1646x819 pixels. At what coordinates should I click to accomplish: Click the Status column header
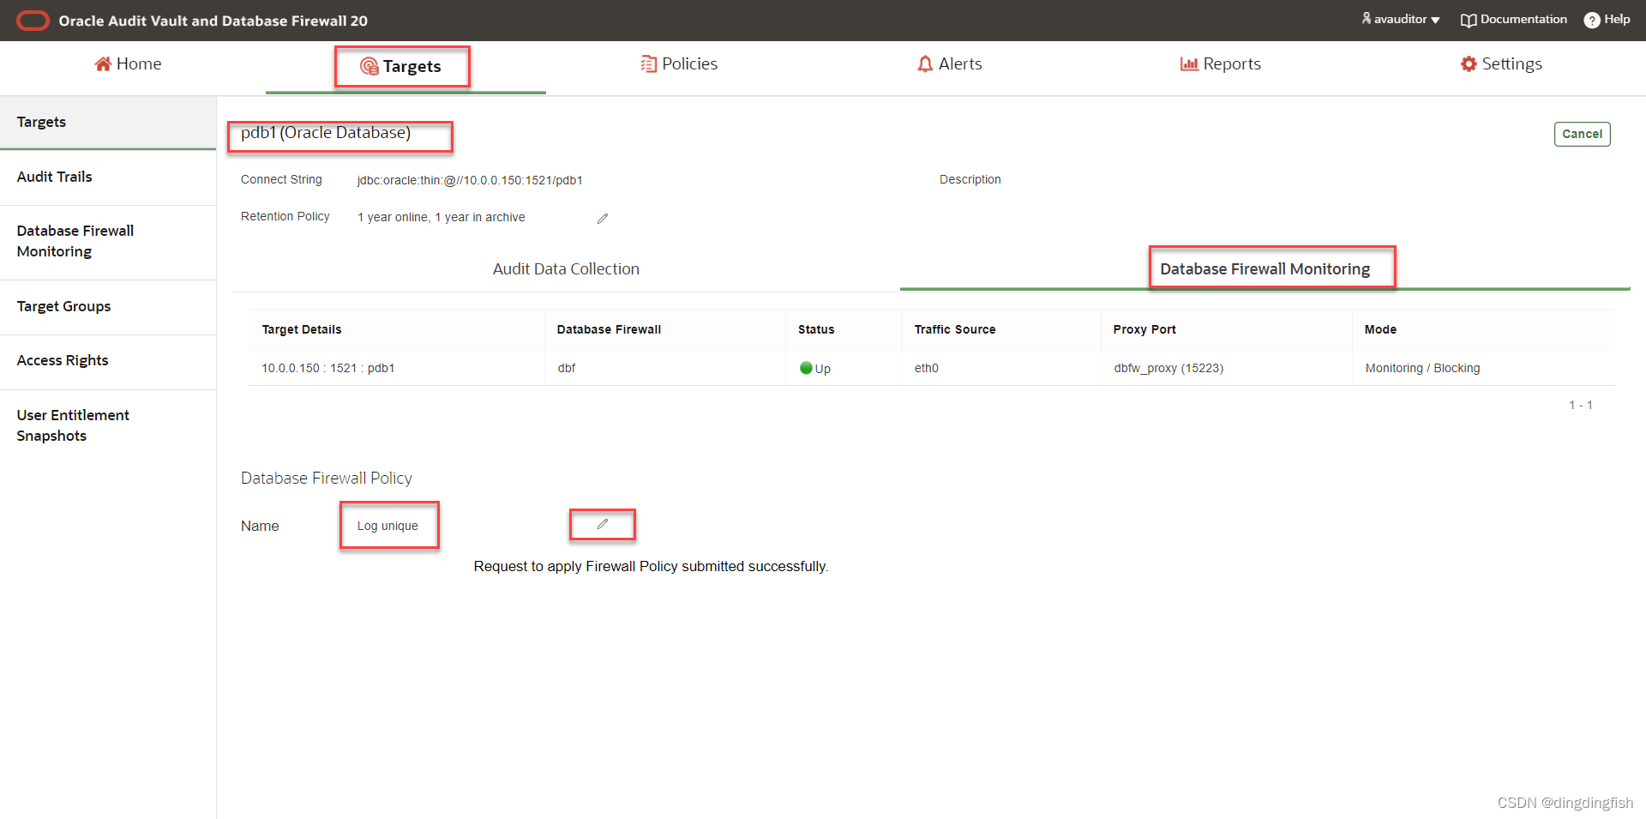816,329
